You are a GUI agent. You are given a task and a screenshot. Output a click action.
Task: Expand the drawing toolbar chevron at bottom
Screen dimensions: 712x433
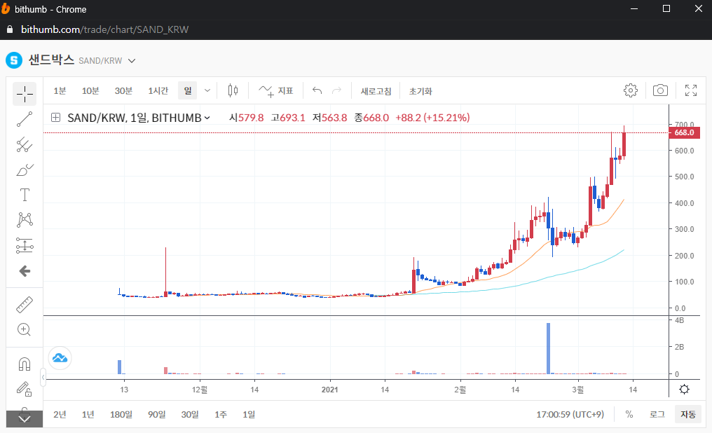(x=25, y=419)
